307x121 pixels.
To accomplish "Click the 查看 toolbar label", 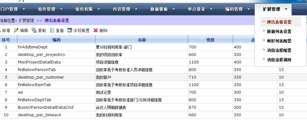I will click(60, 30).
